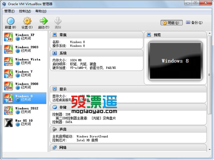Screen dimensions: 214x160
Task: Select the Windows 2008 machine icon
Action: (x=9, y=86)
